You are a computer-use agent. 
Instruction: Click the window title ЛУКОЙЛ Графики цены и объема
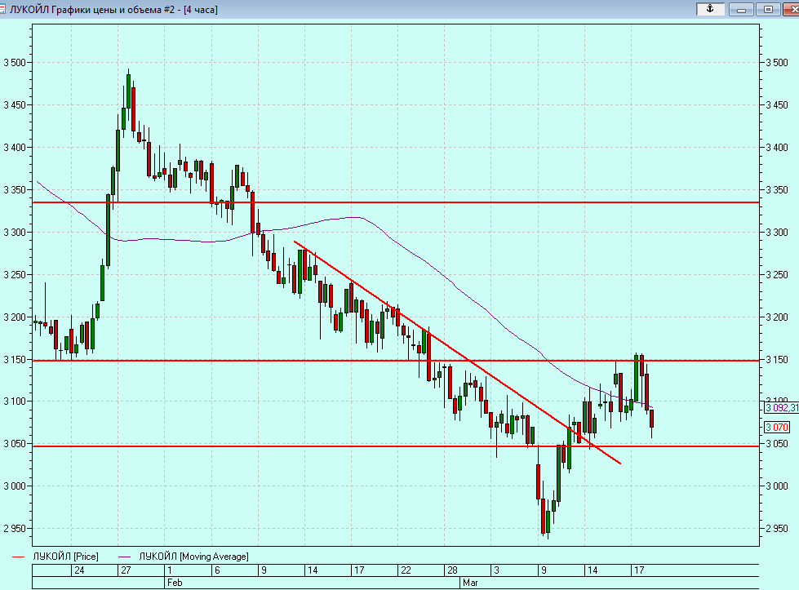113,10
